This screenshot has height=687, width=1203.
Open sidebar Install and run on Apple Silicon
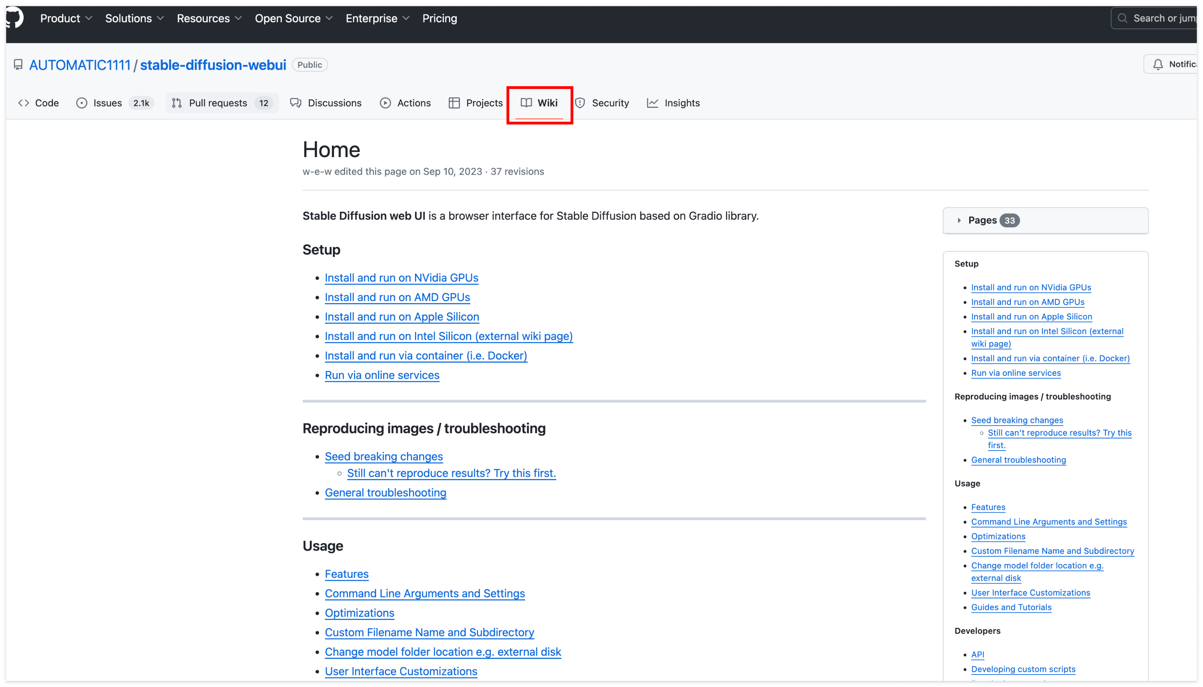pos(1031,317)
